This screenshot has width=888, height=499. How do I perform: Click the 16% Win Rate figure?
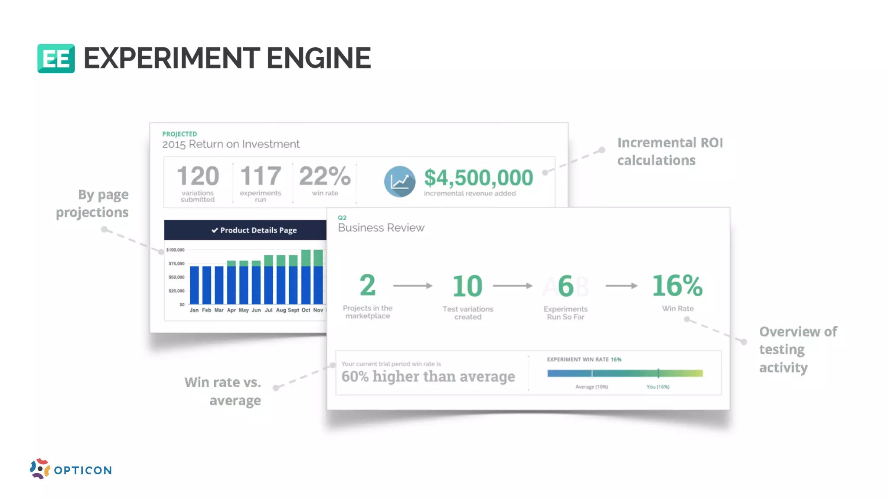[x=677, y=286]
